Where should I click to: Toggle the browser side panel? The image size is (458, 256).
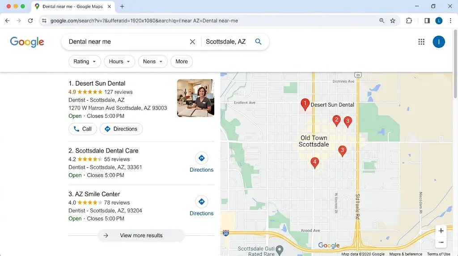(x=427, y=21)
